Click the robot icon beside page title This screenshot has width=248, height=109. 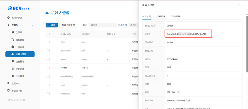tap(47, 13)
